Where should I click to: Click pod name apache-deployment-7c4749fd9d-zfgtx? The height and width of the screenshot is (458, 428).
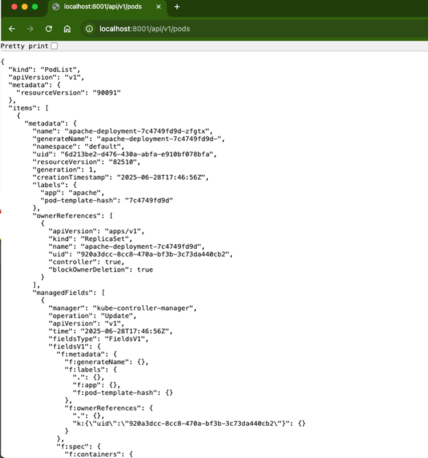click(139, 131)
